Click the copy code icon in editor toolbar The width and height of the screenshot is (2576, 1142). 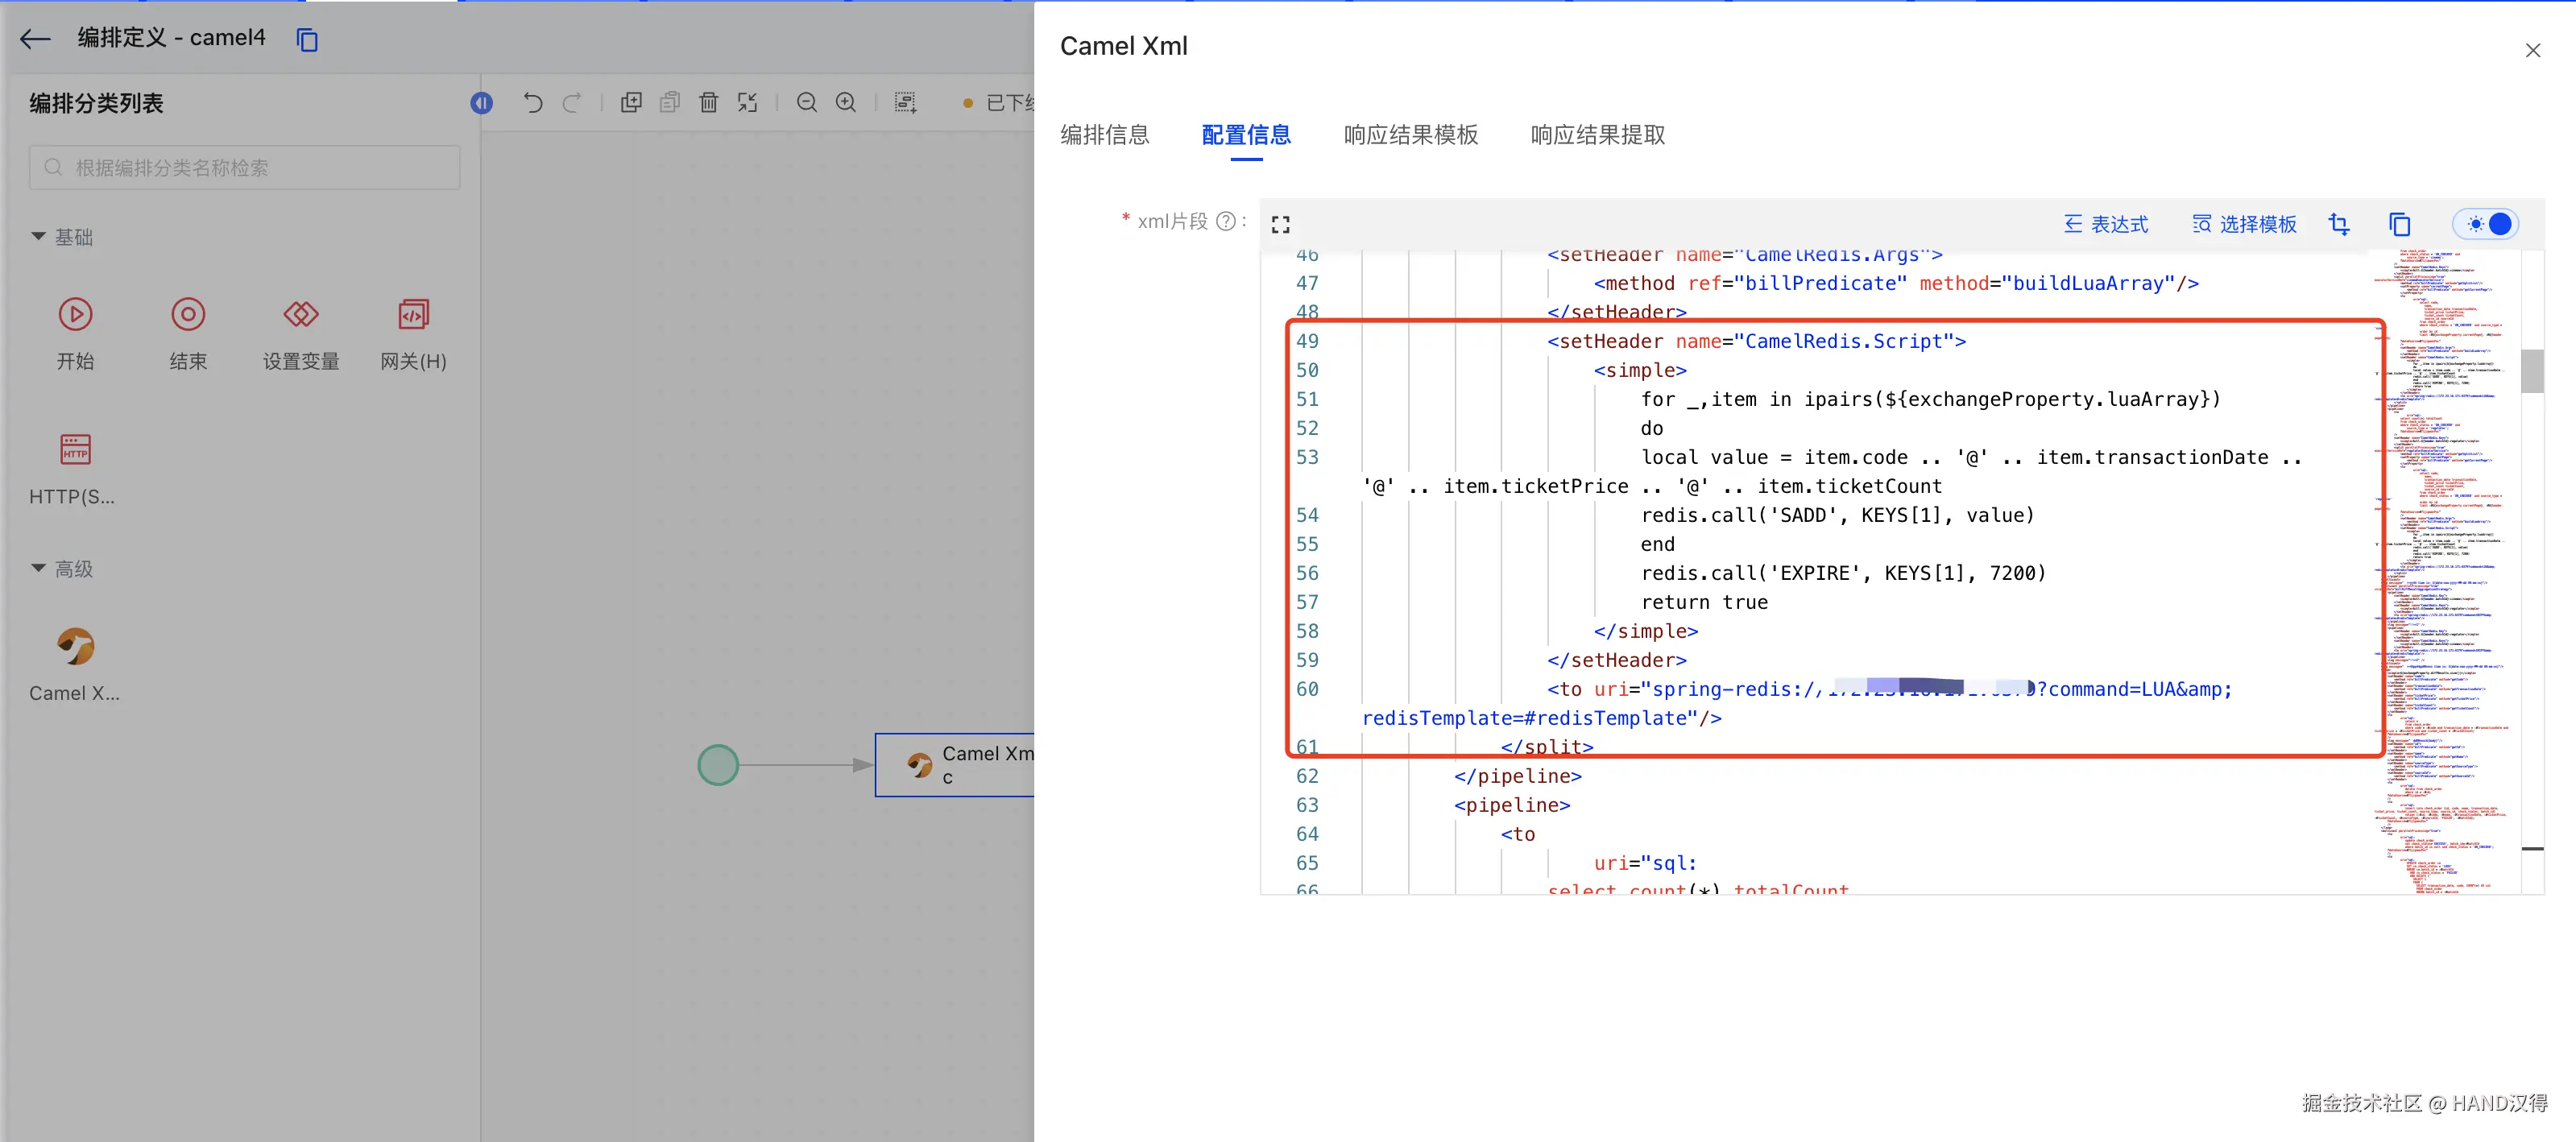pyautogui.click(x=2399, y=224)
